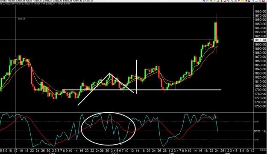Select the 1860.00 price axis label
The width and height of the screenshot is (267, 154).
[x=260, y=61]
